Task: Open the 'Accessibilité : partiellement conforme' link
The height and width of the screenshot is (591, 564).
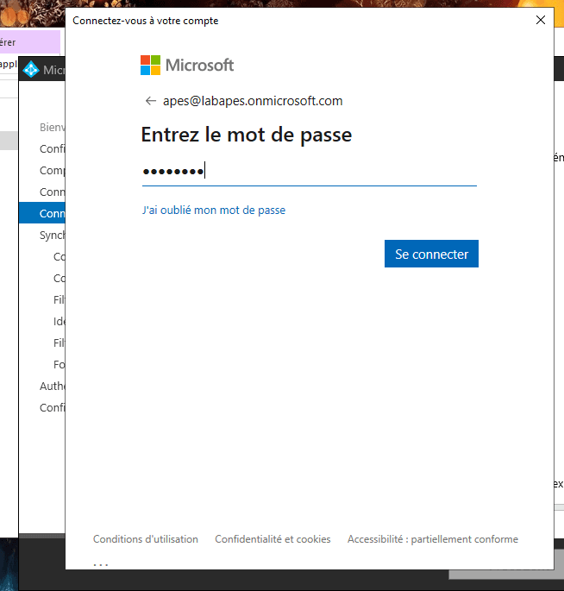Action: tap(432, 539)
